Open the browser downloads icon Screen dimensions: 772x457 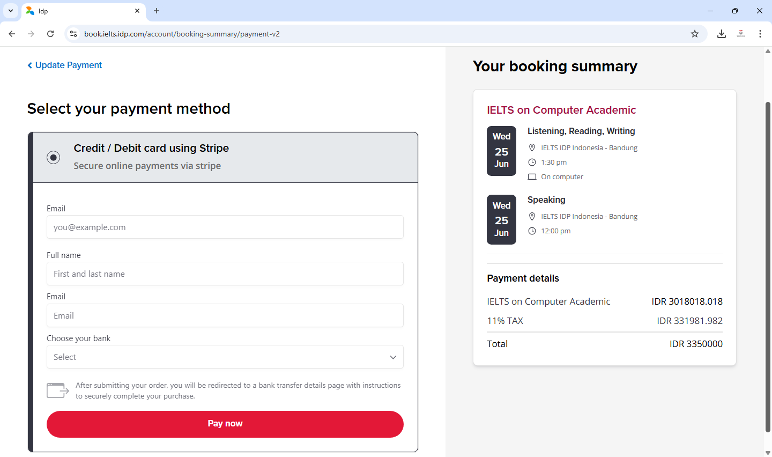coord(722,34)
